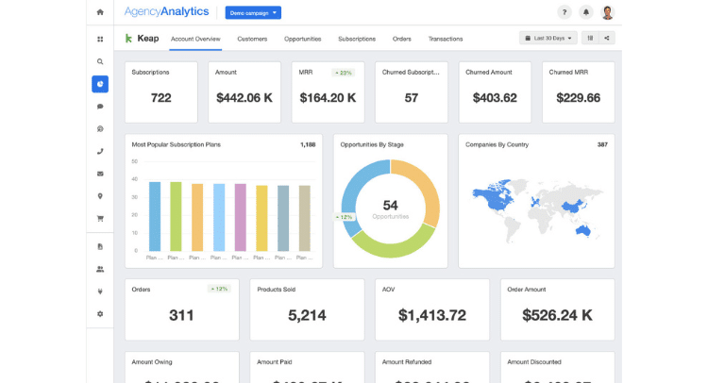The image size is (708, 383).
Task: Click the 54 Opportunities donut center
Action: click(391, 208)
